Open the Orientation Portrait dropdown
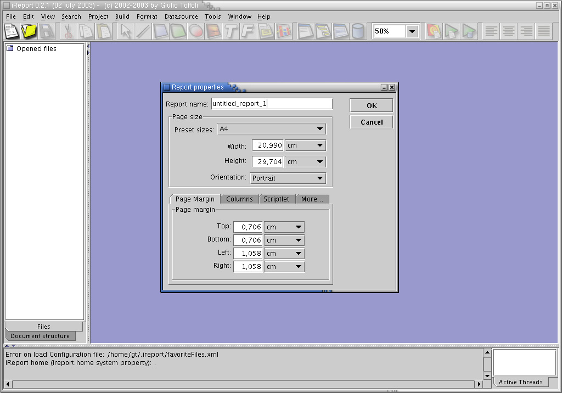This screenshot has width=562, height=393. (x=288, y=178)
